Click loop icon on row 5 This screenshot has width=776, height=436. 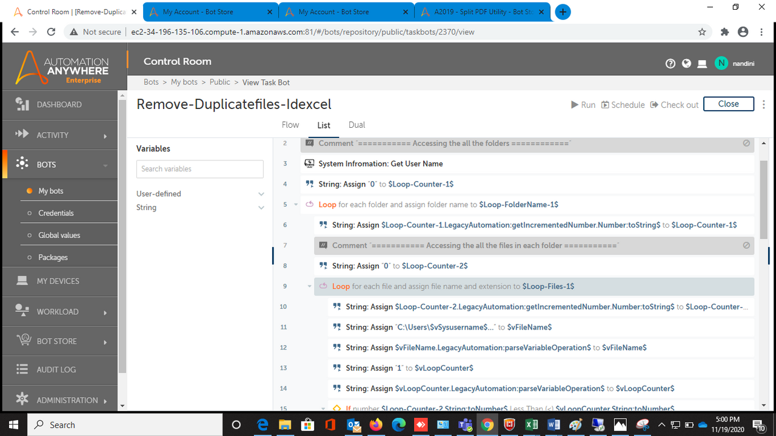point(309,205)
